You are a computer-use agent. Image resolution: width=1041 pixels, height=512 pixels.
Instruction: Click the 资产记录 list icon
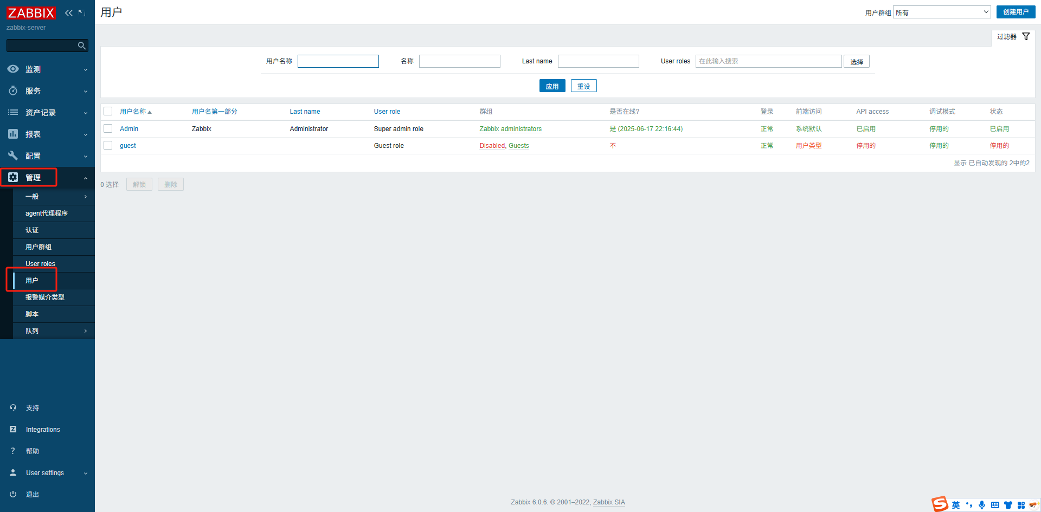click(x=13, y=112)
